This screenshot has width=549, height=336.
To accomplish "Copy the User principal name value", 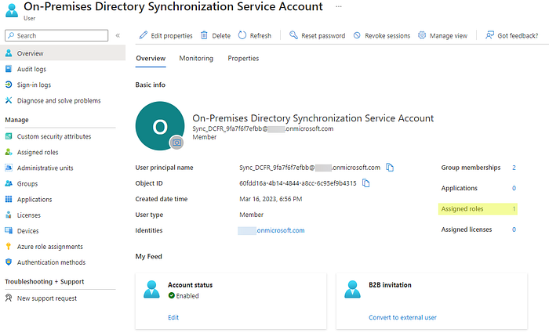I will pyautogui.click(x=390, y=168).
